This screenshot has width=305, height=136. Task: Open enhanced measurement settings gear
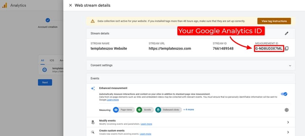tap(286, 110)
